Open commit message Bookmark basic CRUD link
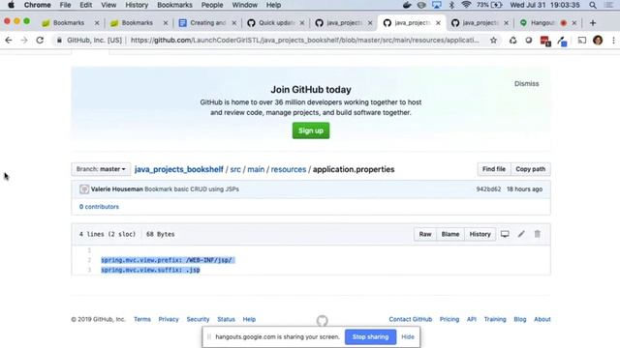 tap(192, 189)
